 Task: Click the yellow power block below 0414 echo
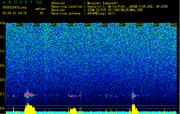73,110
